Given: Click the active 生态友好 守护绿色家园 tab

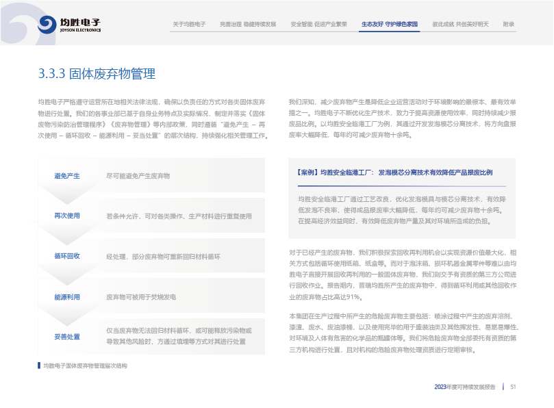Looking at the screenshot, I should click(389, 24).
